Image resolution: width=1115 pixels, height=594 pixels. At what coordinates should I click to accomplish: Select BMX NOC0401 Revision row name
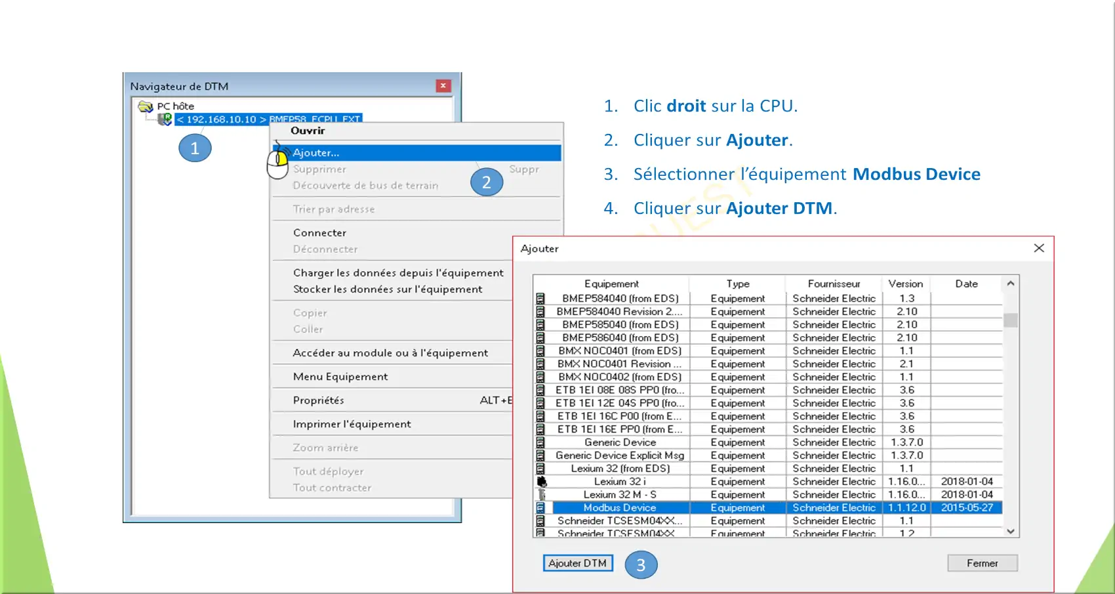pos(620,364)
